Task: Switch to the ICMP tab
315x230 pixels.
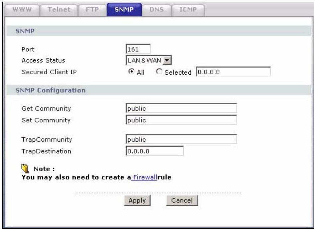Action: (x=188, y=10)
